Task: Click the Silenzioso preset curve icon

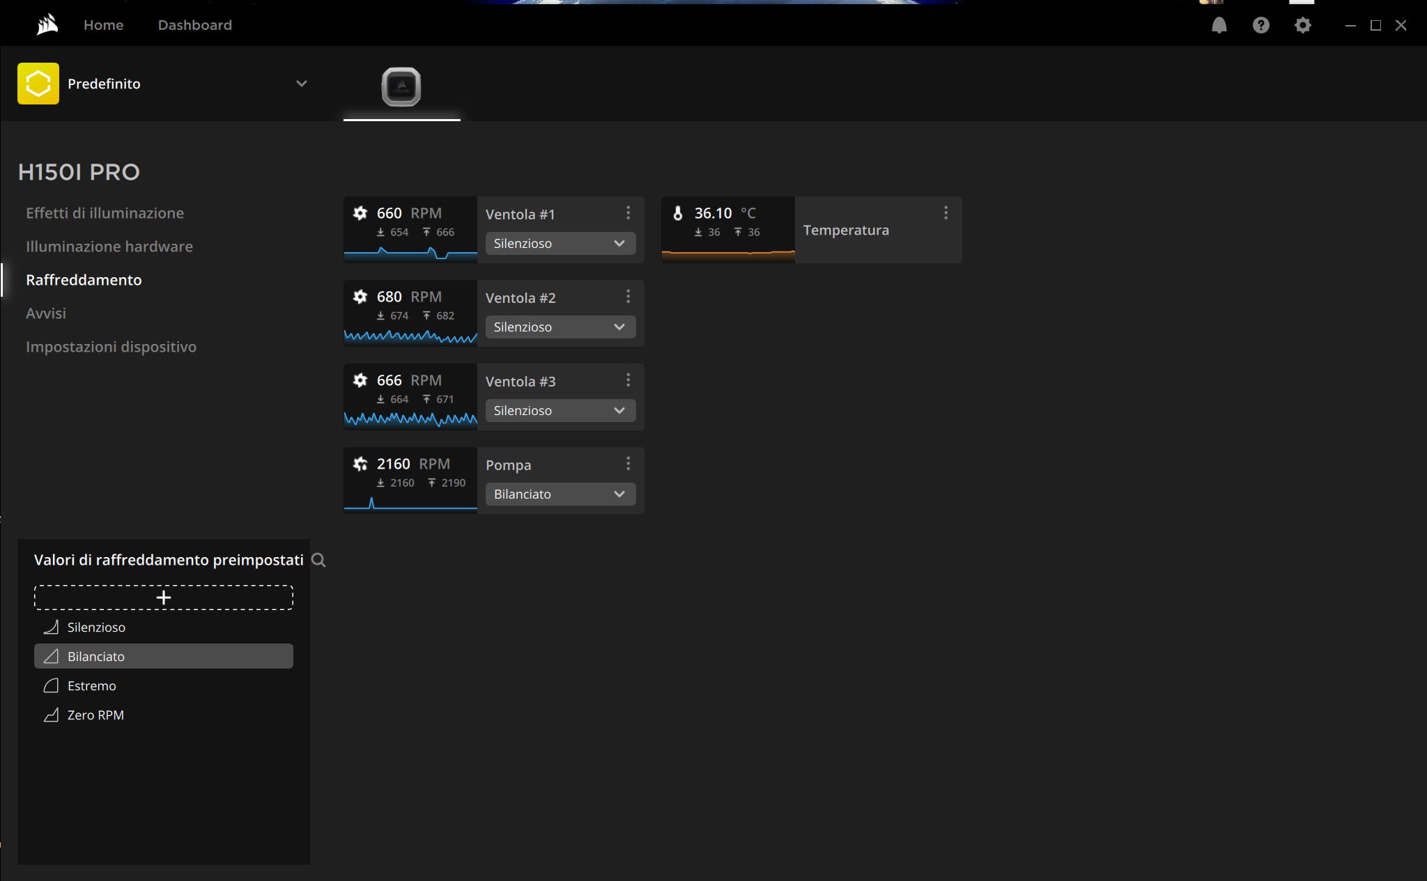Action: pyautogui.click(x=51, y=627)
